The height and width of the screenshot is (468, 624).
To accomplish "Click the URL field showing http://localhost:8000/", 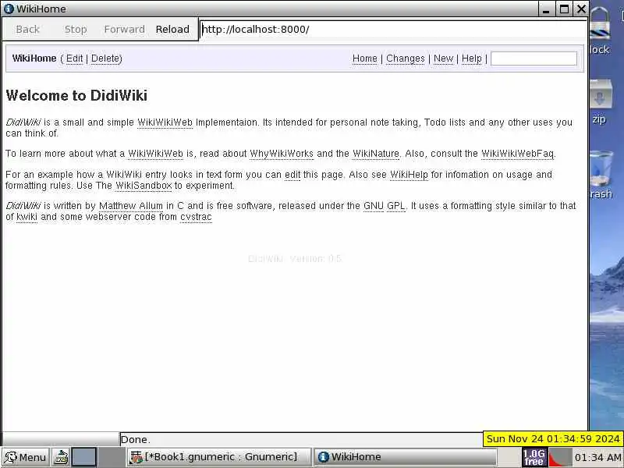I will coord(393,30).
